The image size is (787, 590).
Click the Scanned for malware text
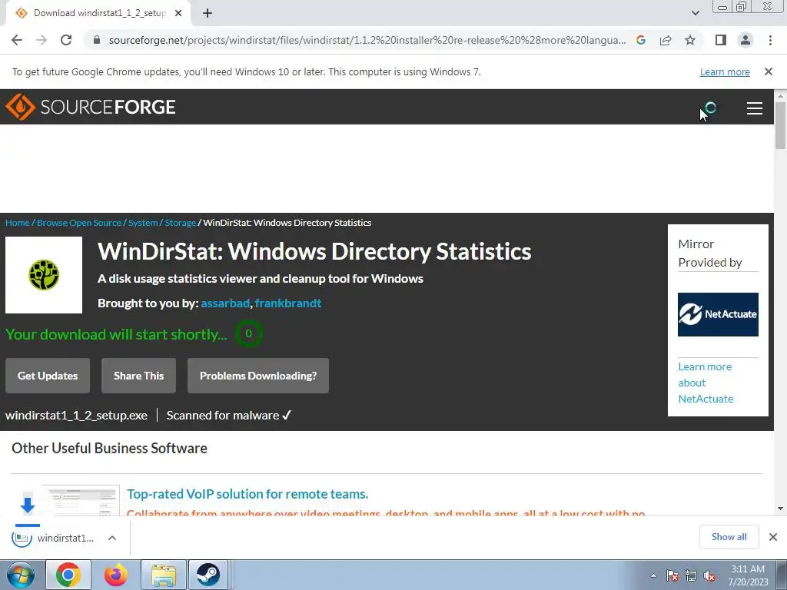[x=229, y=416]
